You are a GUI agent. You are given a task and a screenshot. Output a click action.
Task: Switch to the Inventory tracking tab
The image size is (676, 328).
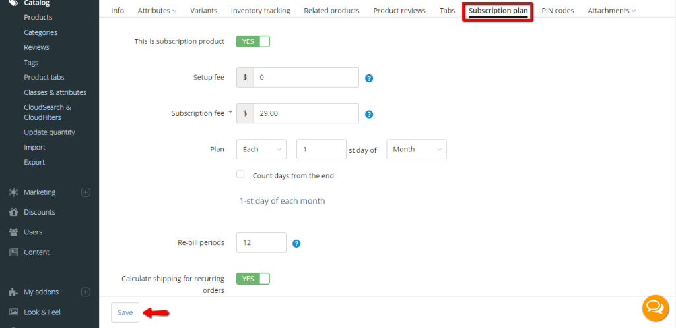tap(260, 11)
